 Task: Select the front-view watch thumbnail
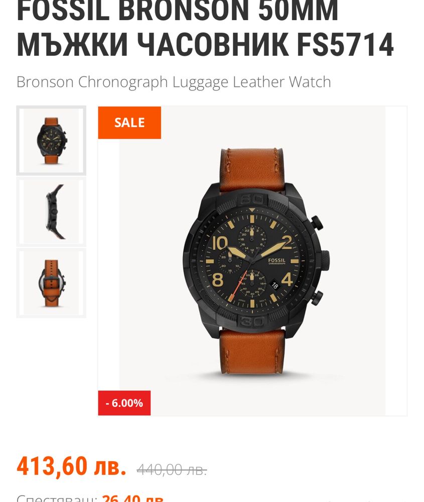pyautogui.click(x=51, y=141)
